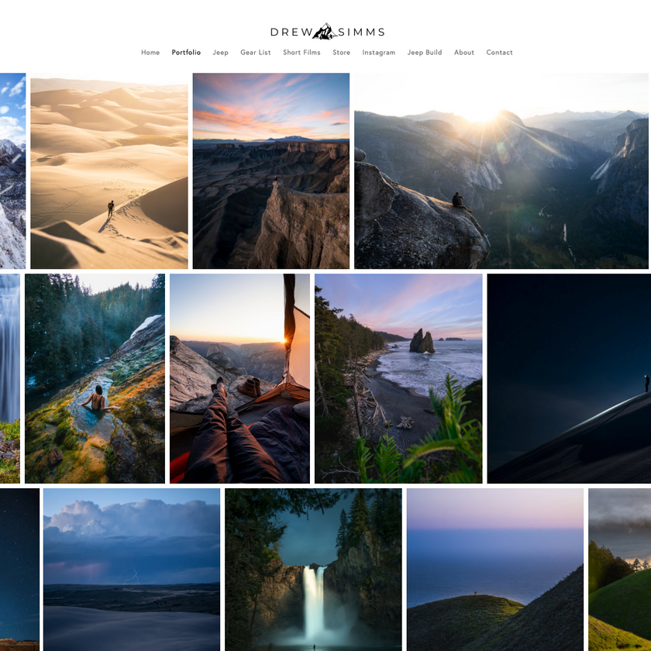Viewport: 651px width, 651px height.
Task: Select the Portfolio menu item
Action: [185, 52]
